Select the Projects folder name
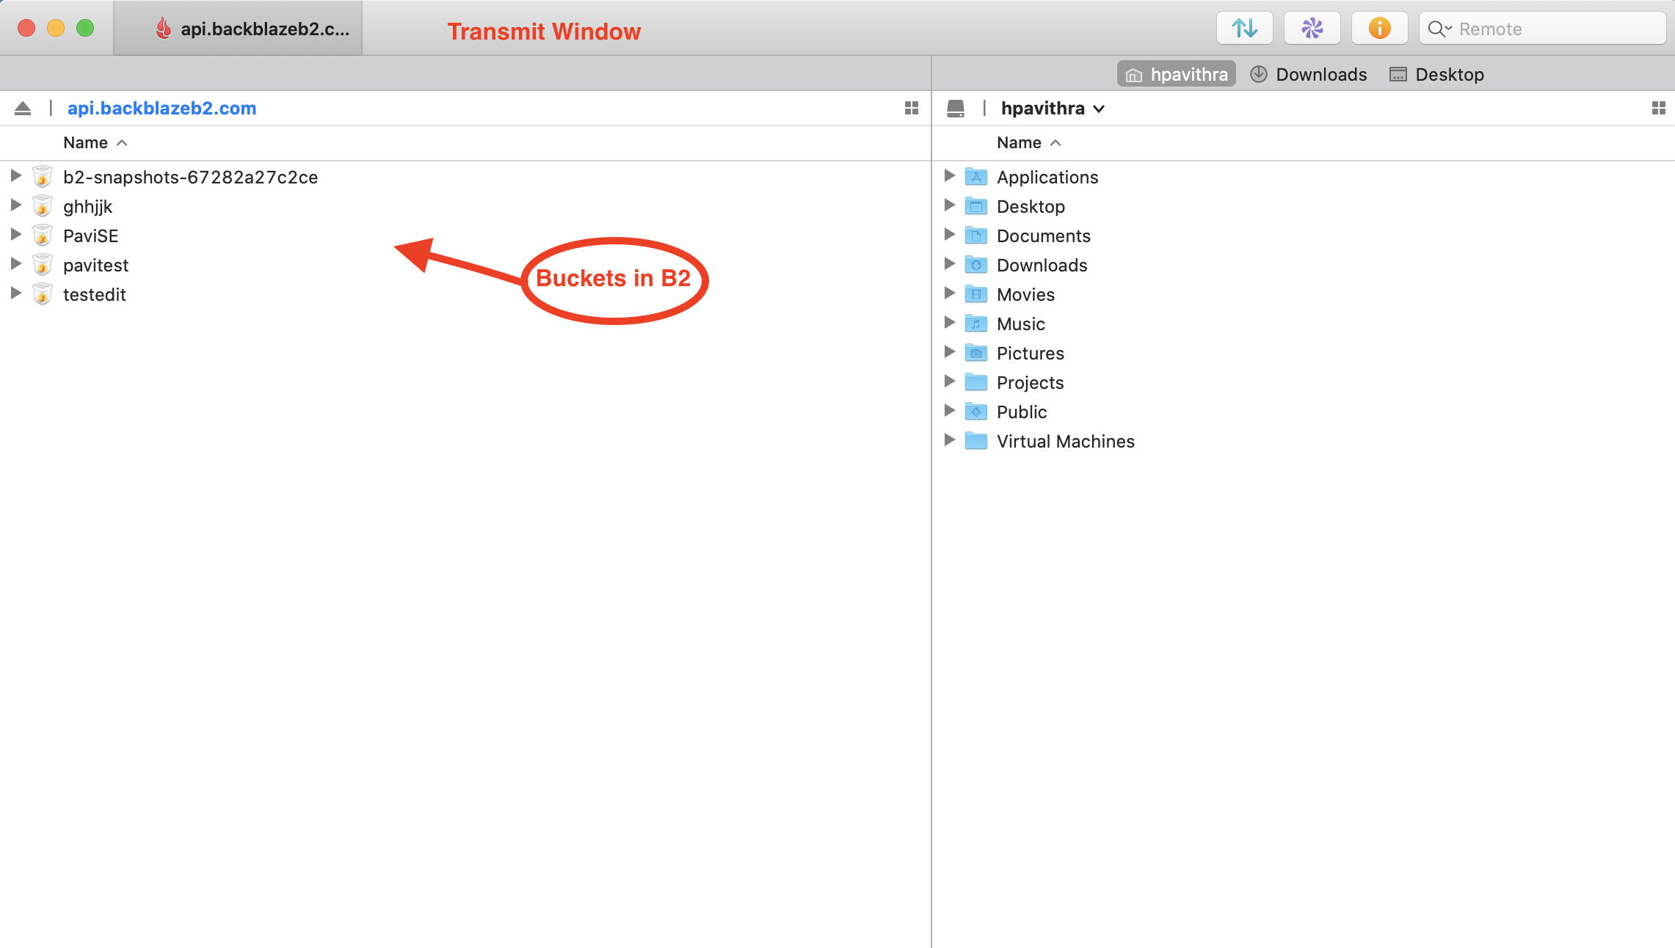The width and height of the screenshot is (1675, 948). (x=1030, y=383)
